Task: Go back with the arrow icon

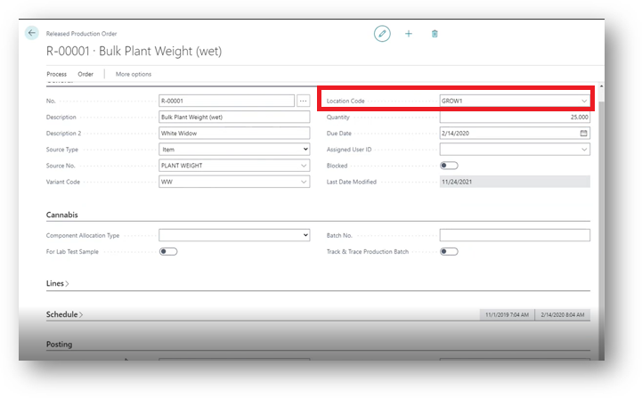Action: [x=31, y=33]
